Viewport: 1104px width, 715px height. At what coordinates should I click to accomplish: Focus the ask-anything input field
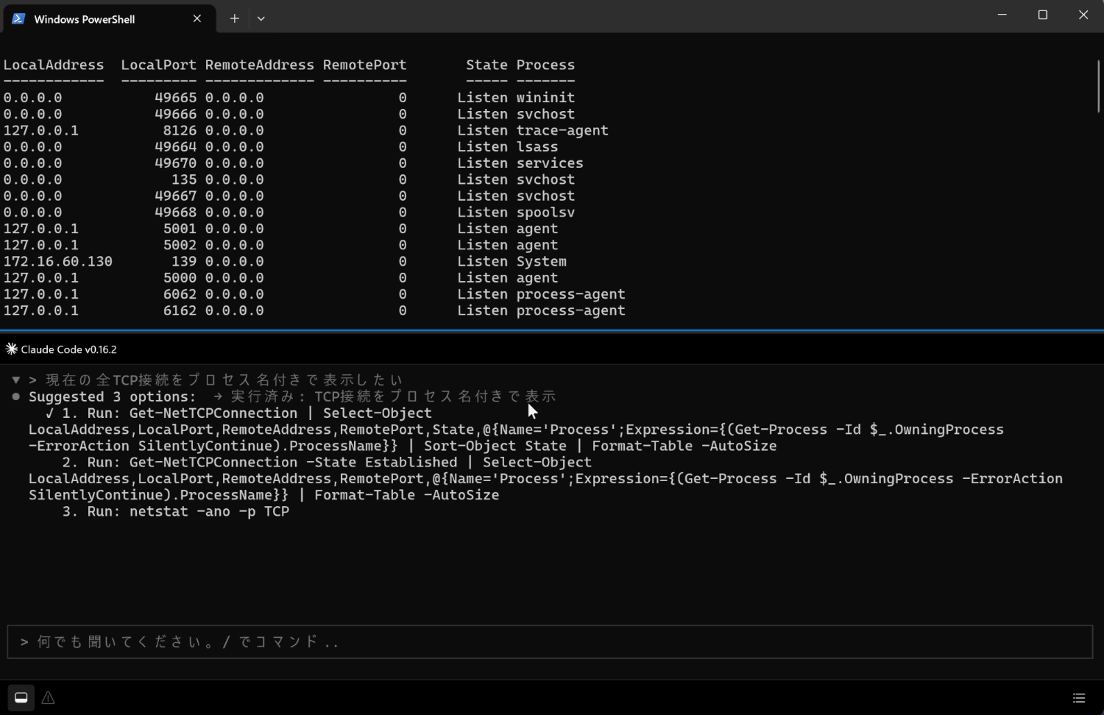tap(550, 641)
